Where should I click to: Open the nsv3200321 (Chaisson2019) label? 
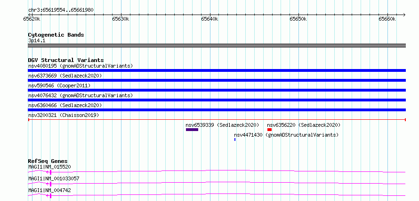64,115
